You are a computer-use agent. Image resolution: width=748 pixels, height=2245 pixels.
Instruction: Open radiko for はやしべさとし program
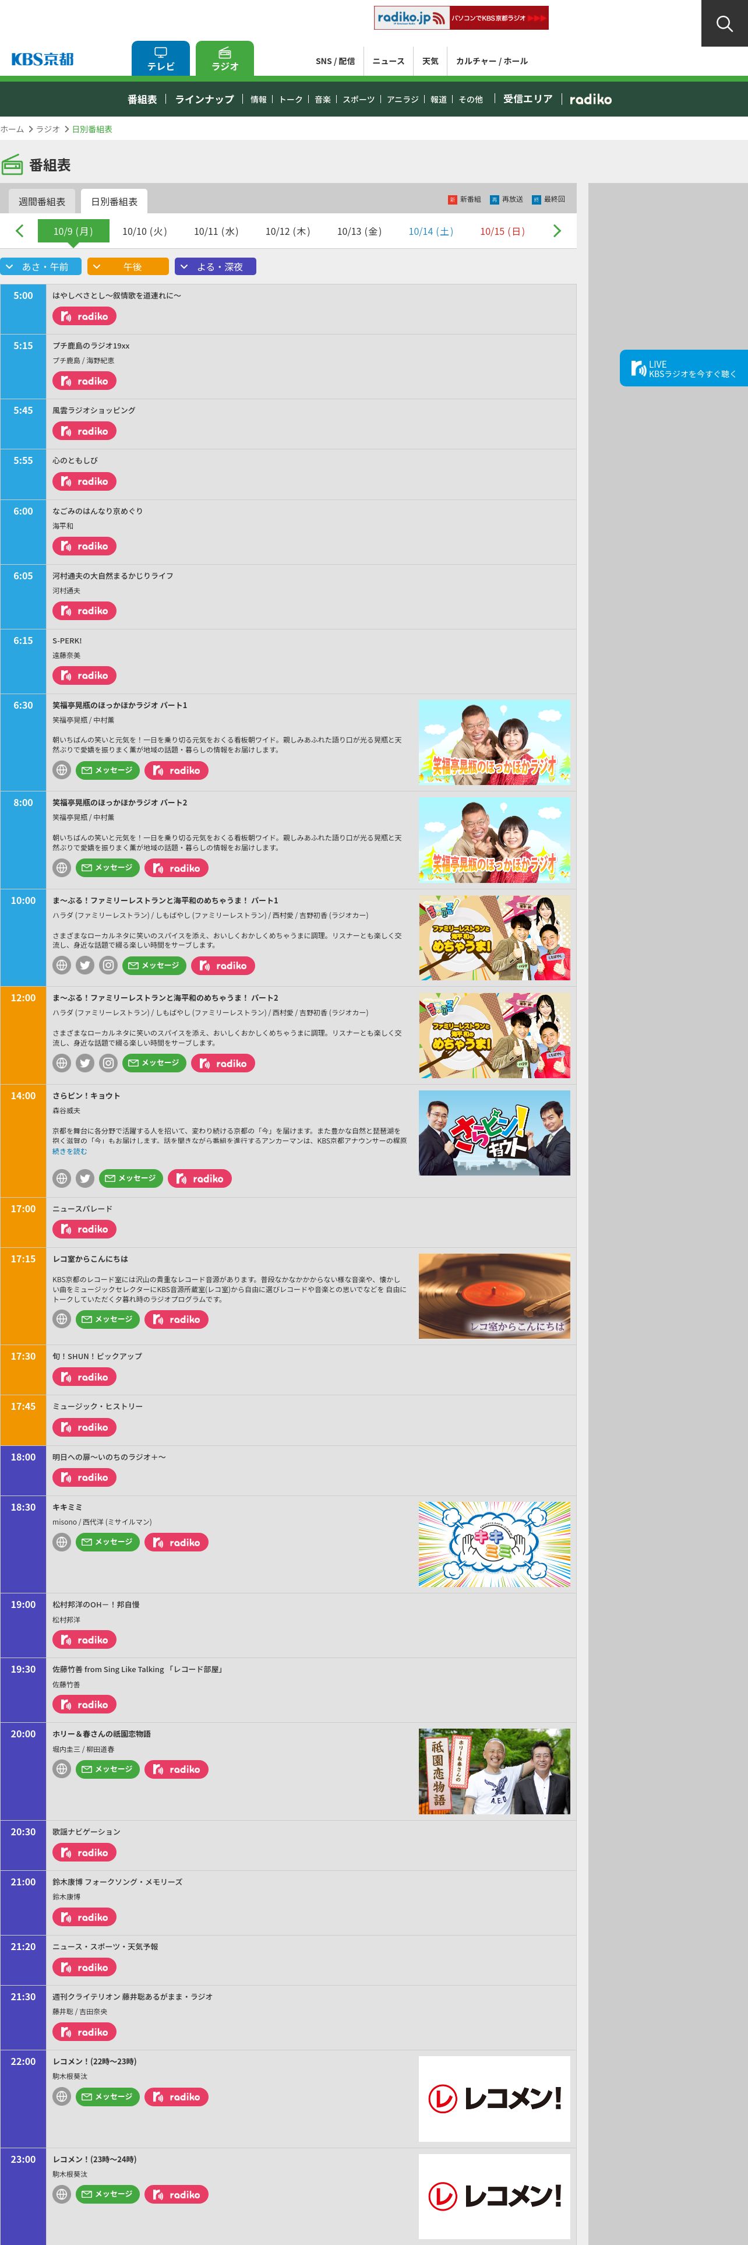84,316
